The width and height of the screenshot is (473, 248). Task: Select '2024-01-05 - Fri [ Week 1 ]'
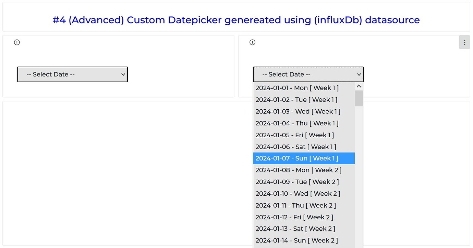click(x=294, y=135)
